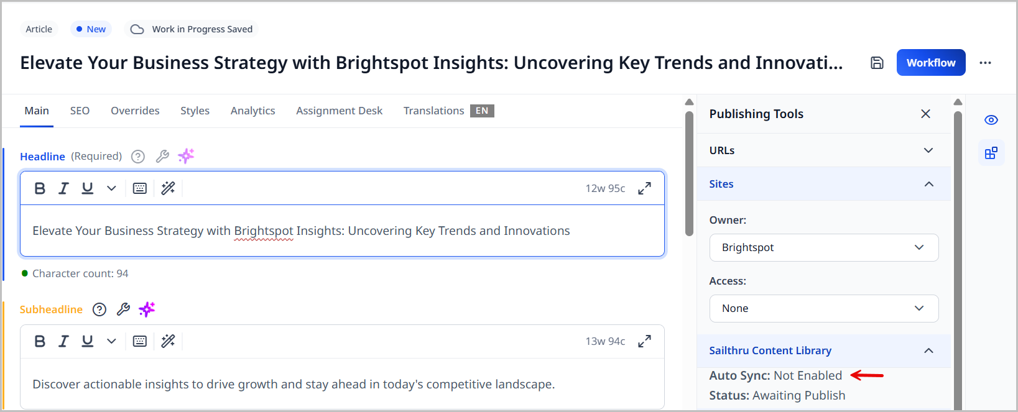
Task: Click the widgets icon in right sidebar
Action: (x=991, y=153)
